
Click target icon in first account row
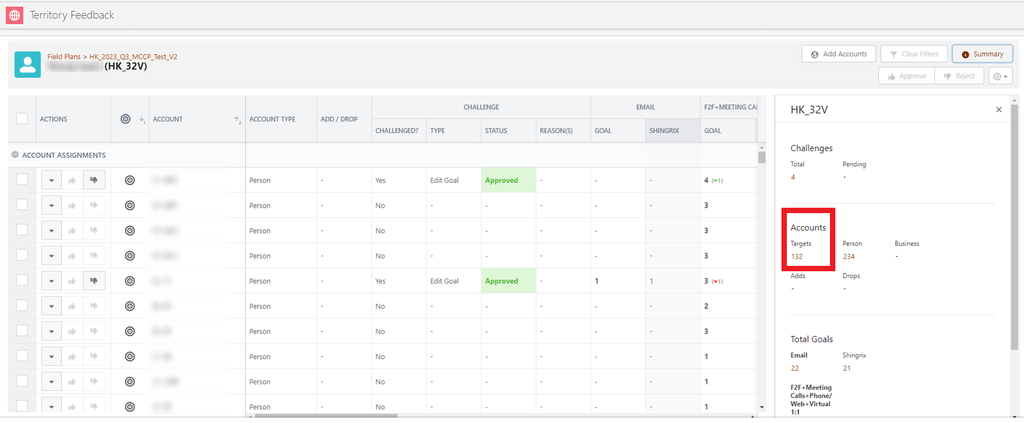[x=130, y=180]
